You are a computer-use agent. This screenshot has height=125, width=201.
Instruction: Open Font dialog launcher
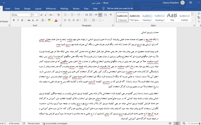[60, 26]
